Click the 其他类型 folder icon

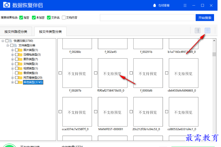(x=20, y=82)
